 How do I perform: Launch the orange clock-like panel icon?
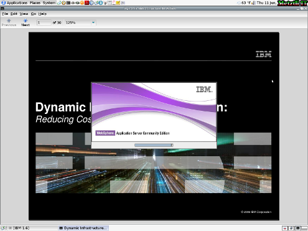63,2
